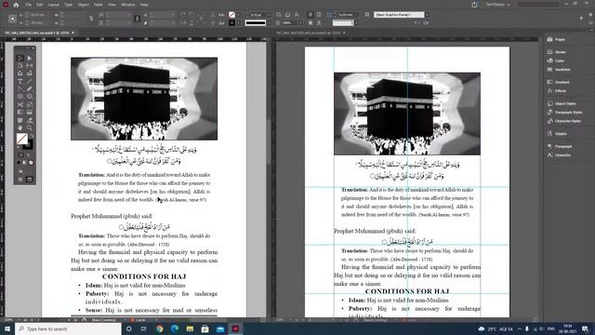Image resolution: width=595 pixels, height=335 pixels.
Task: Switch to formatting affects container
Action: point(20,155)
